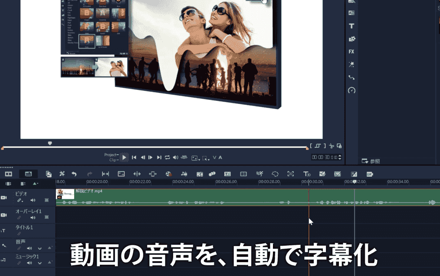Open the FX effects panel in the right sidebar
This screenshot has width=440, height=276.
pyautogui.click(x=351, y=51)
